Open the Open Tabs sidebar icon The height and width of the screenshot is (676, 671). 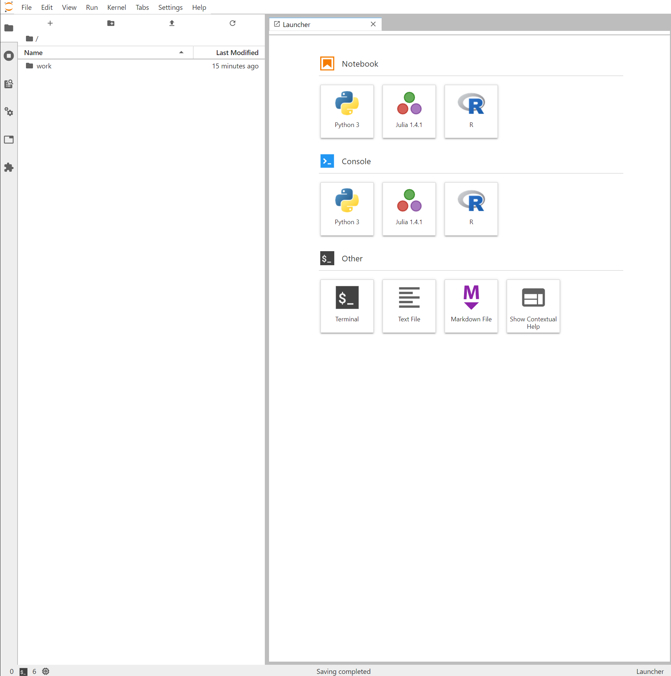[x=9, y=140]
